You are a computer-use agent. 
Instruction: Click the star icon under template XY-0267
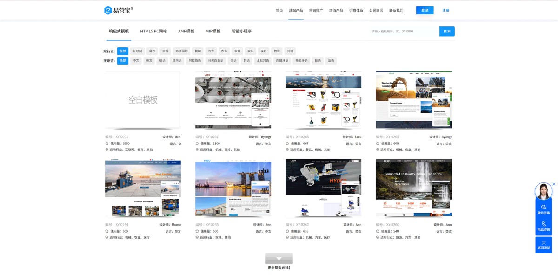[197, 143]
